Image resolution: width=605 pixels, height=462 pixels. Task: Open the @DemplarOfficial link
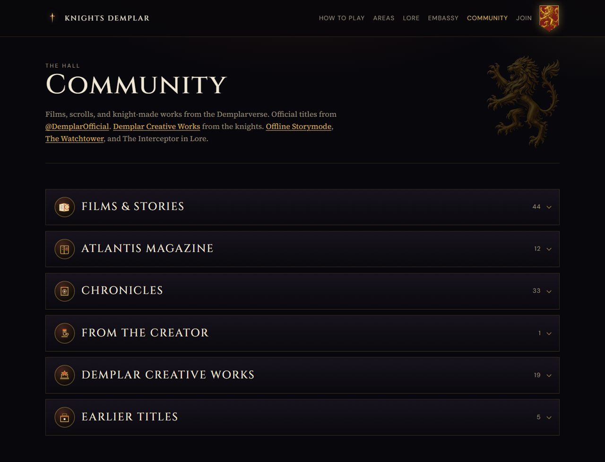pyautogui.click(x=77, y=127)
